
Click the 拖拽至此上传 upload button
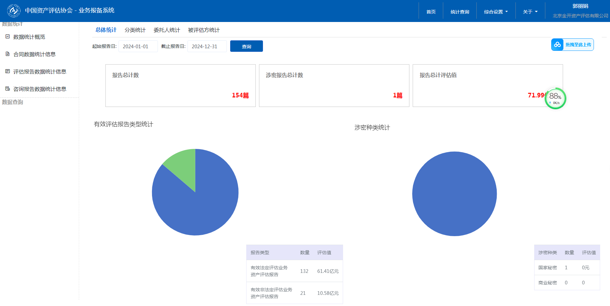tap(578, 45)
